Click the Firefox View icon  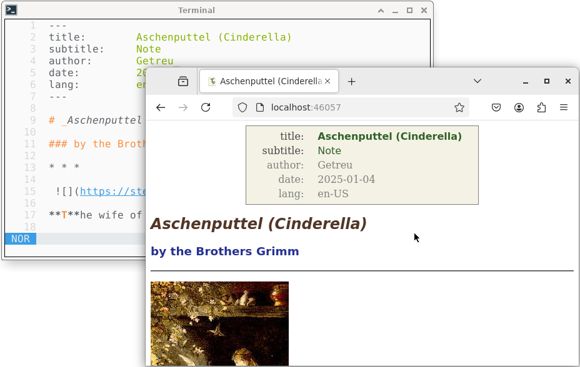tap(183, 81)
